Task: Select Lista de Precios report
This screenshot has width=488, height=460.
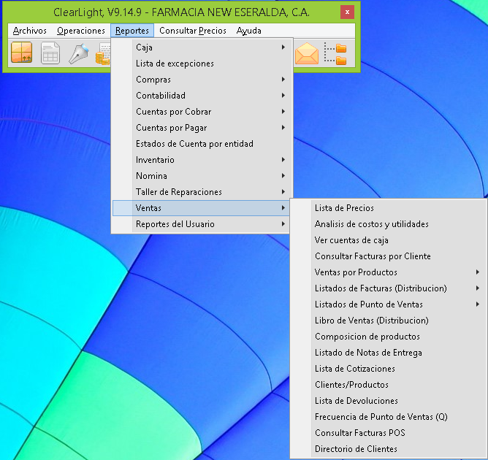Action: (x=344, y=208)
